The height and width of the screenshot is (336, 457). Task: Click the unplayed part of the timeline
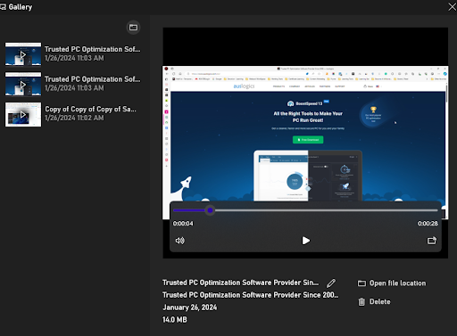[326, 210]
